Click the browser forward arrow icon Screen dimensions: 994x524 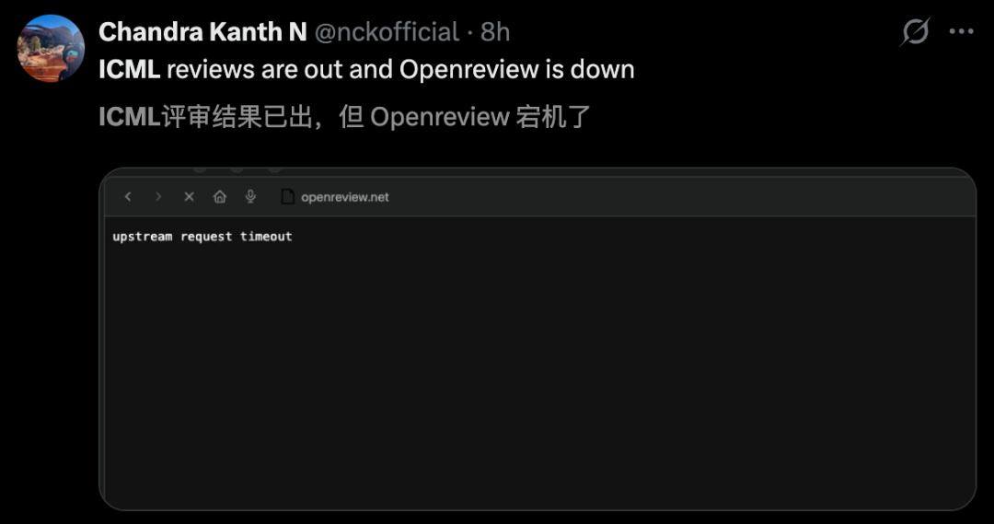click(158, 197)
